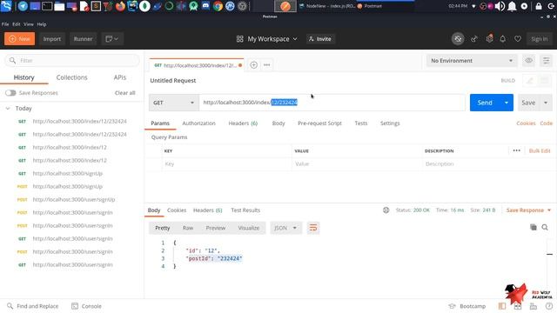Open the request Settings tab
The height and width of the screenshot is (313, 557).
[390, 123]
